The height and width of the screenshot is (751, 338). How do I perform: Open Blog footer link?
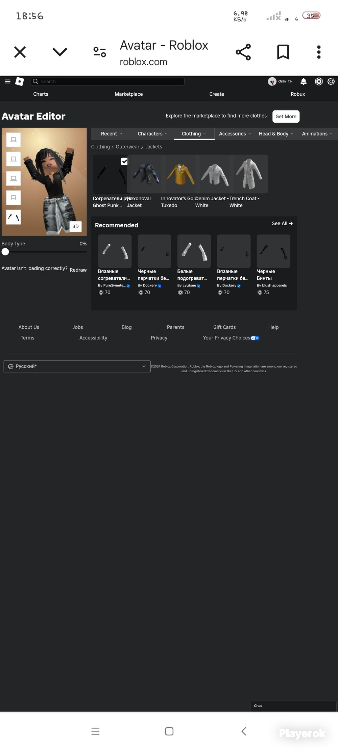pyautogui.click(x=127, y=327)
